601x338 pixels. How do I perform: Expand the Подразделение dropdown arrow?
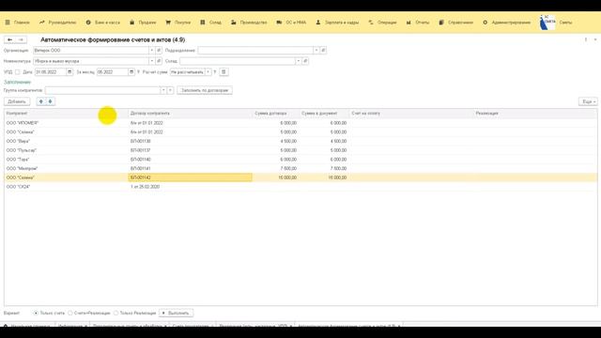316,50
